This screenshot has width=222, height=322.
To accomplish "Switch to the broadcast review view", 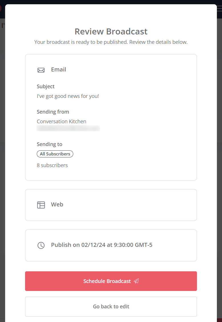I will pos(111,31).
